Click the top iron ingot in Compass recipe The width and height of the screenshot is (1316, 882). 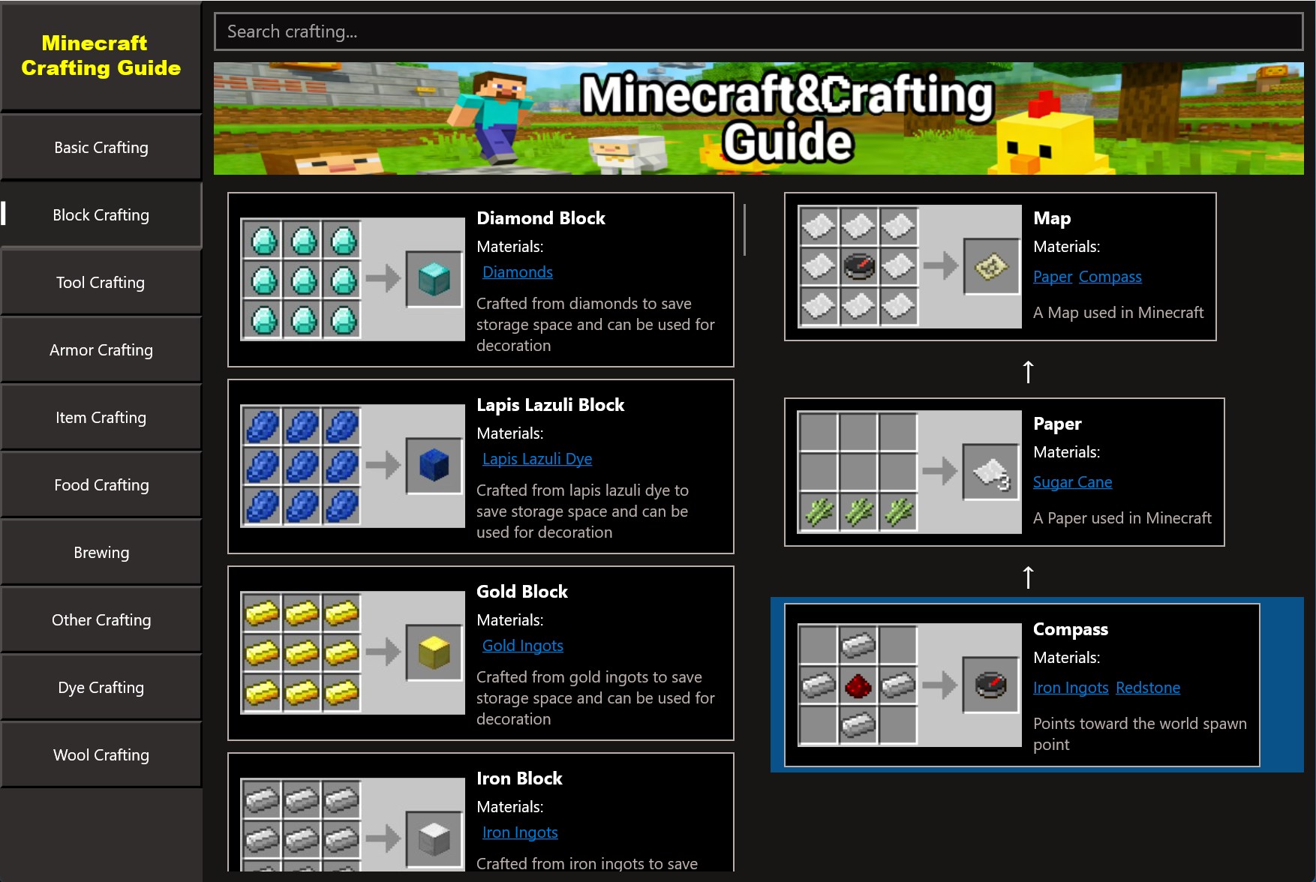coord(858,644)
